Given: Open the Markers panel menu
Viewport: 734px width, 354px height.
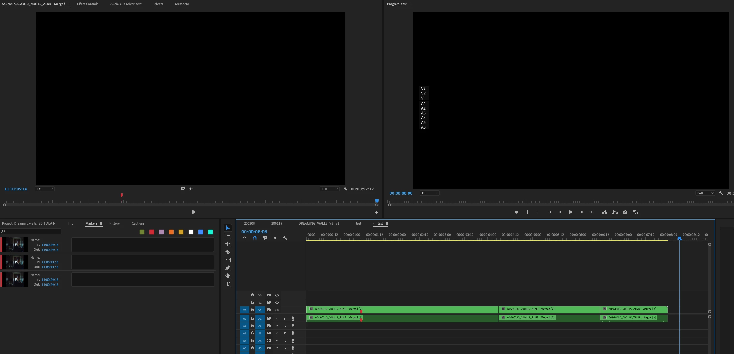Looking at the screenshot, I should [x=101, y=224].
